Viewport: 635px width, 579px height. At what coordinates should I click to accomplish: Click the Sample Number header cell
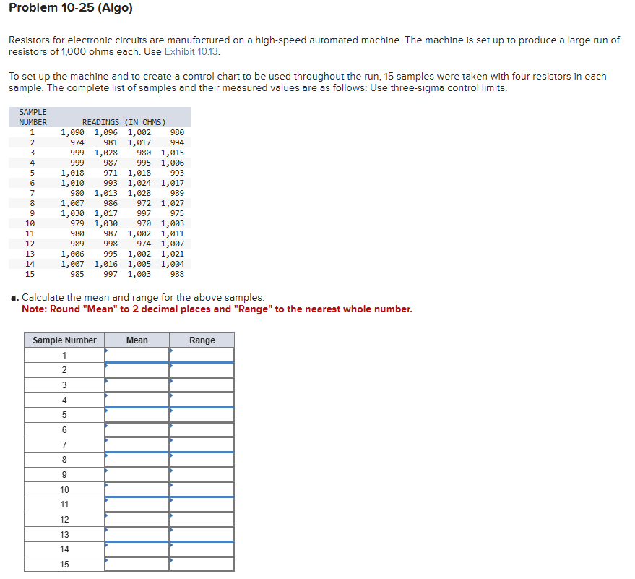64,340
